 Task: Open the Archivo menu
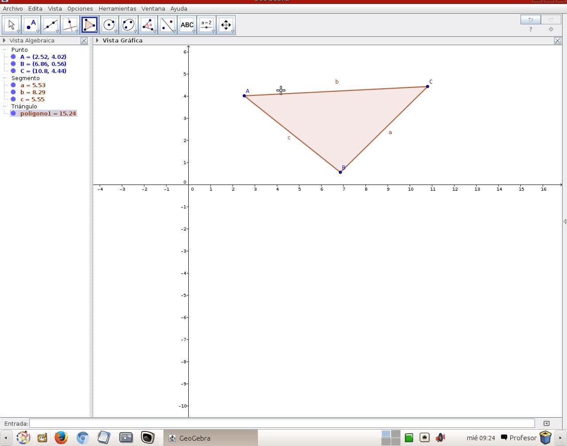click(13, 8)
